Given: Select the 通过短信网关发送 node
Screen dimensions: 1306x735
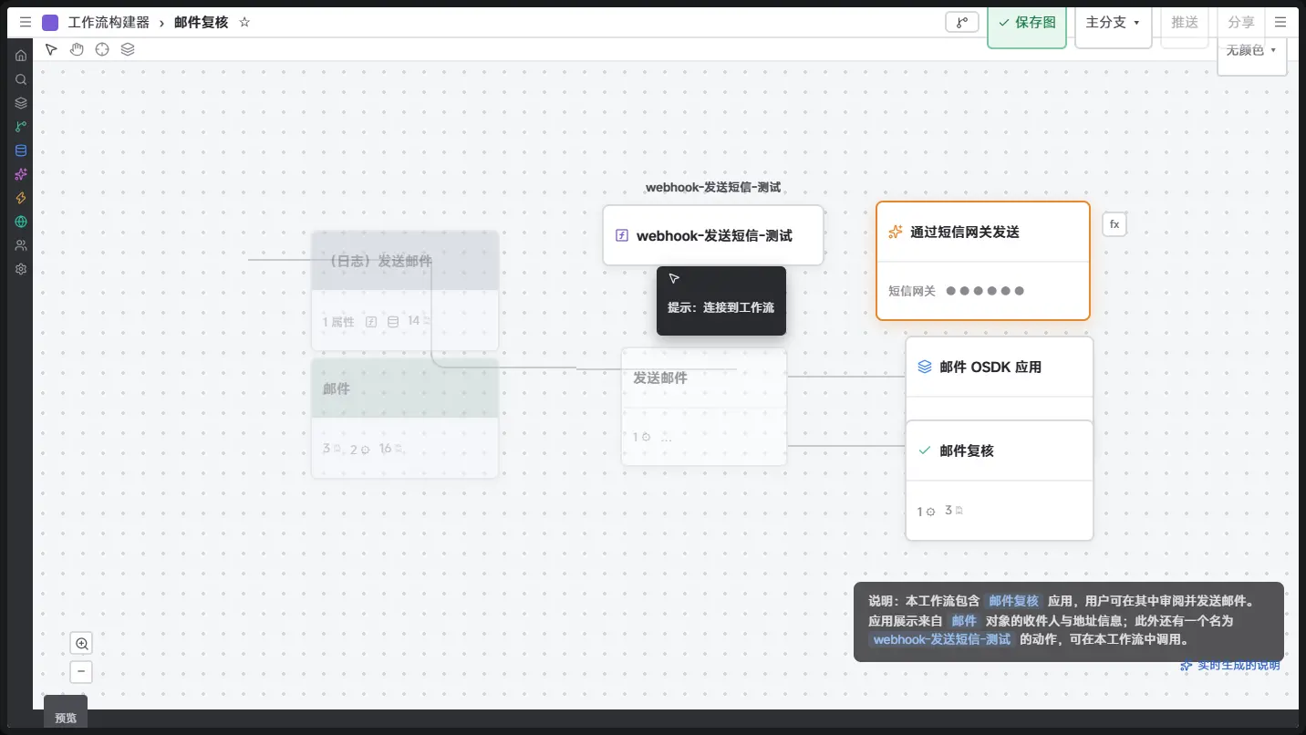Looking at the screenshot, I should coord(983,261).
